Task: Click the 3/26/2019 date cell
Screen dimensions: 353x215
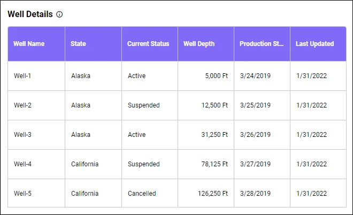Action: pos(256,135)
